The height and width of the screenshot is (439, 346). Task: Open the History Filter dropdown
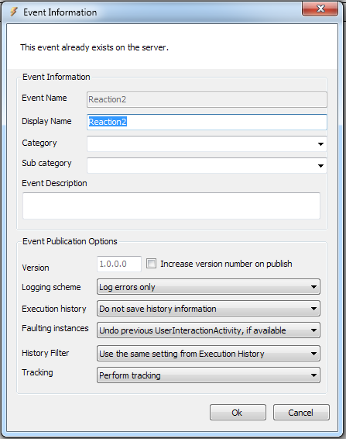(x=208, y=354)
